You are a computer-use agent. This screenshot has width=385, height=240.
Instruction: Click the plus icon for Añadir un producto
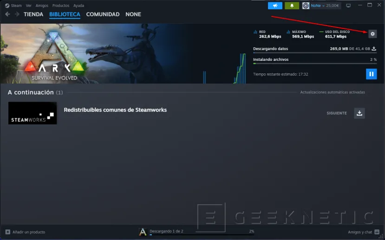(8, 232)
